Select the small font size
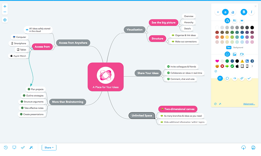This screenshot has height=156, width=261. coord(218,12)
